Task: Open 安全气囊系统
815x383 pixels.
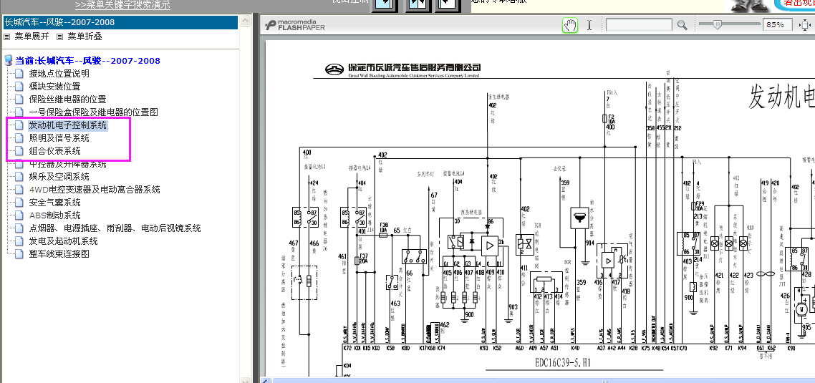Action: coord(54,203)
